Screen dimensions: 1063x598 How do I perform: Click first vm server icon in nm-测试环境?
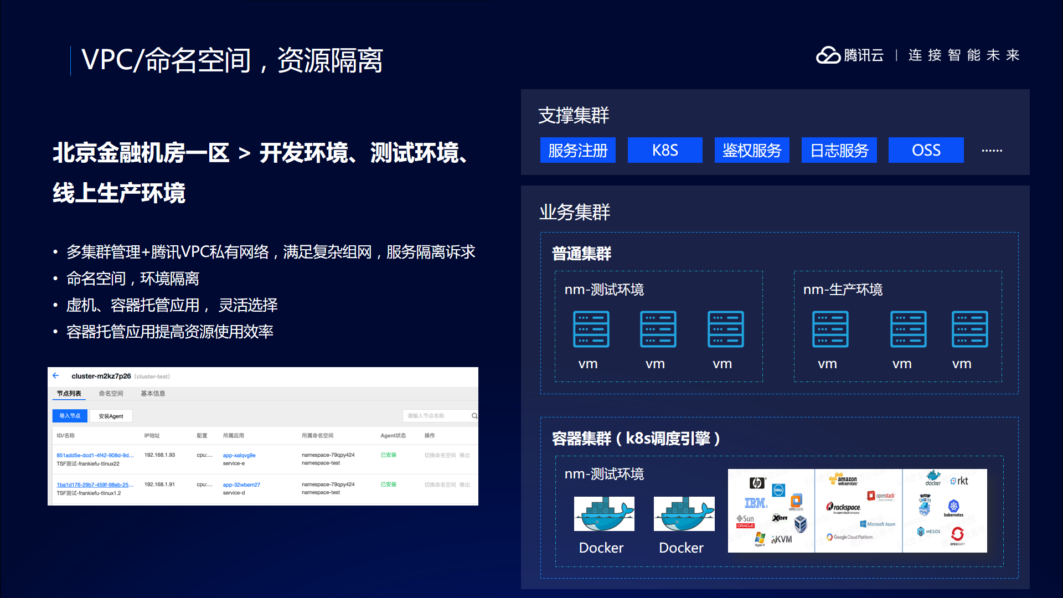pos(591,329)
